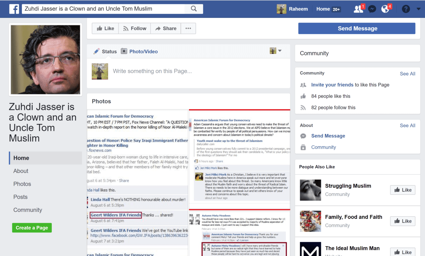This screenshot has width=425, height=256.
Task: Like the Struggling Muslim page
Action: pyautogui.click(x=402, y=190)
